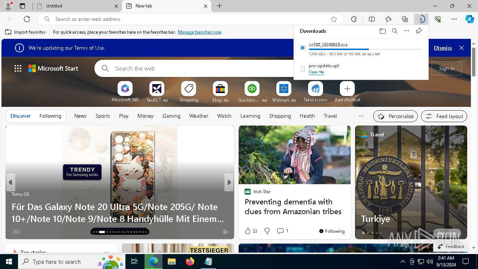
Task: Click isr500_20240620.exe download progress bar
Action: (x=366, y=49)
